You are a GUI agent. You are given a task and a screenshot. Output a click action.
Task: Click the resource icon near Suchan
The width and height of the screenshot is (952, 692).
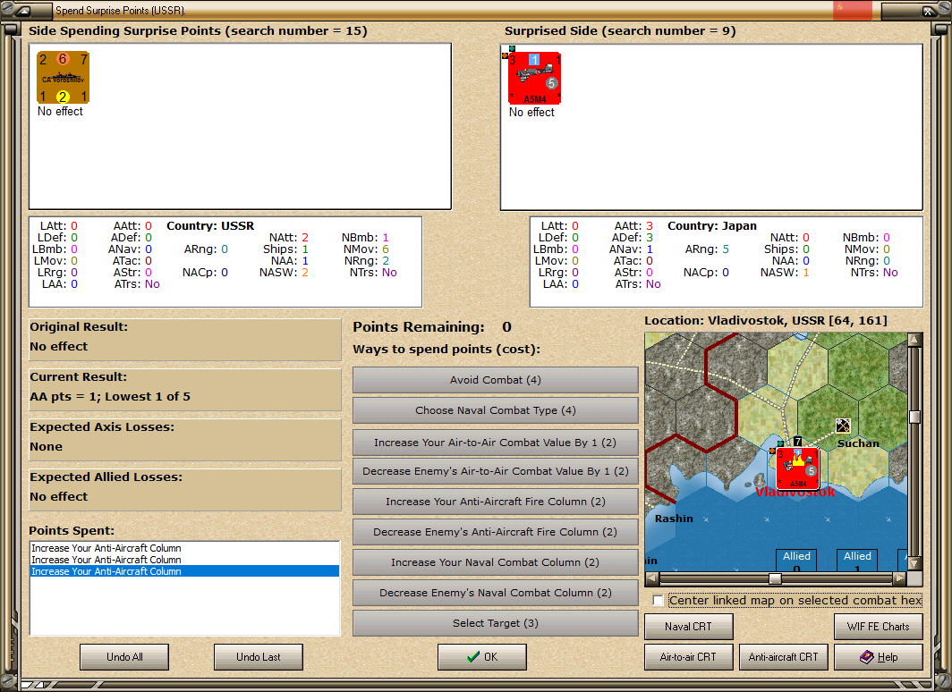842,425
